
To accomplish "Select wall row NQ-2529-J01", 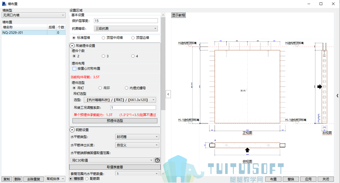I will [34, 32].
